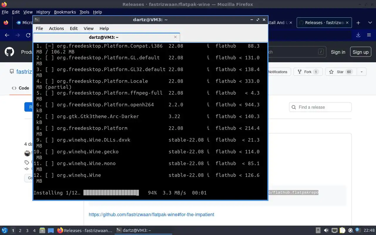Open the terminal window menu icon in title bar

37,20
